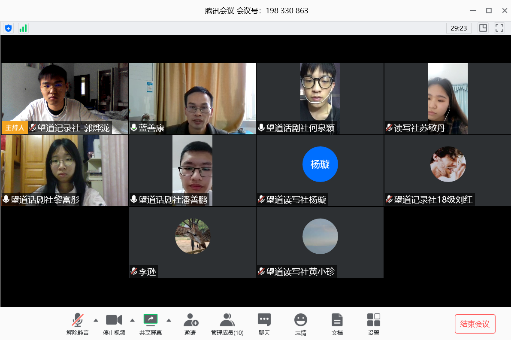
Task: Expand share options arrow next to 共享屏幕
Action: (x=169, y=320)
